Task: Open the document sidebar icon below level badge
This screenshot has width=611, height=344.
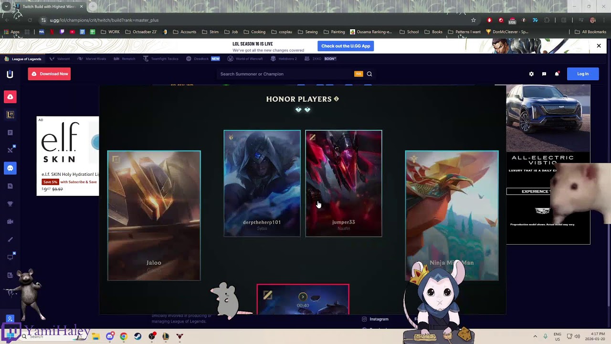Action: [x=10, y=133]
